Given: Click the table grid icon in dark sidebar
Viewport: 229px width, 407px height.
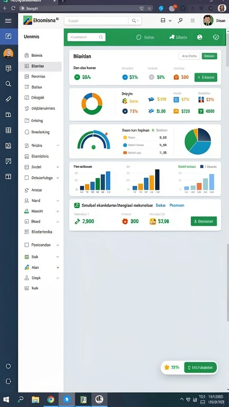Looking at the screenshot, I should pyautogui.click(x=8, y=130).
